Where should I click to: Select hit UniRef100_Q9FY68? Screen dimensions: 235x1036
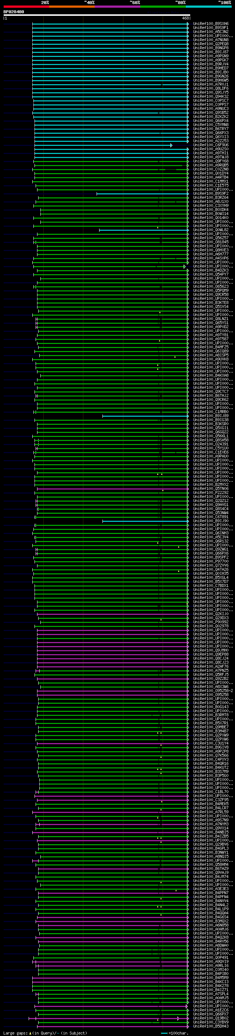[x=211, y=161]
